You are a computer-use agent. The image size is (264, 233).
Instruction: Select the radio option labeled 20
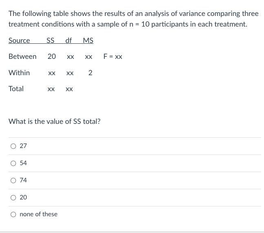(x=13, y=197)
